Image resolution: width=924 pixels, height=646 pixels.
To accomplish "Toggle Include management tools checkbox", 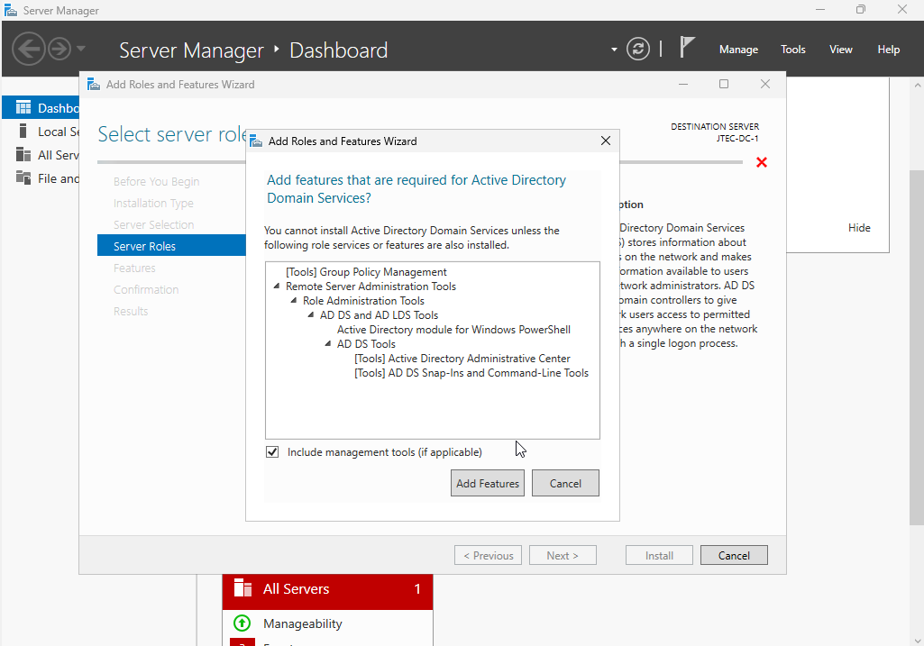I will (x=272, y=451).
